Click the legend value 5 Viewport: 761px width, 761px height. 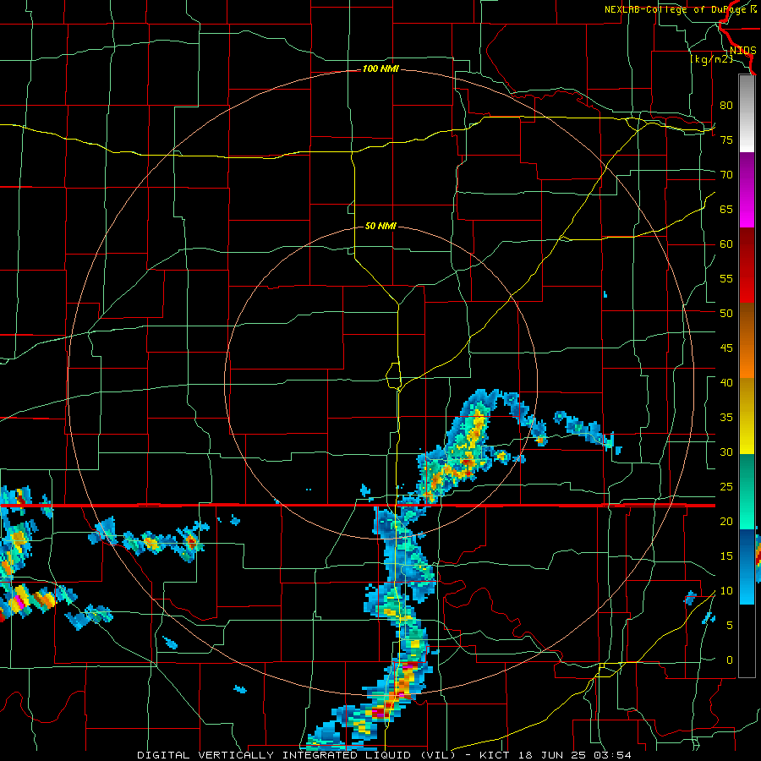coord(730,626)
